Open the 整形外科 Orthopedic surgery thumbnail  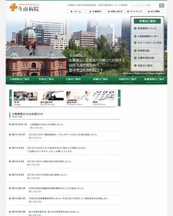[x=78, y=98]
